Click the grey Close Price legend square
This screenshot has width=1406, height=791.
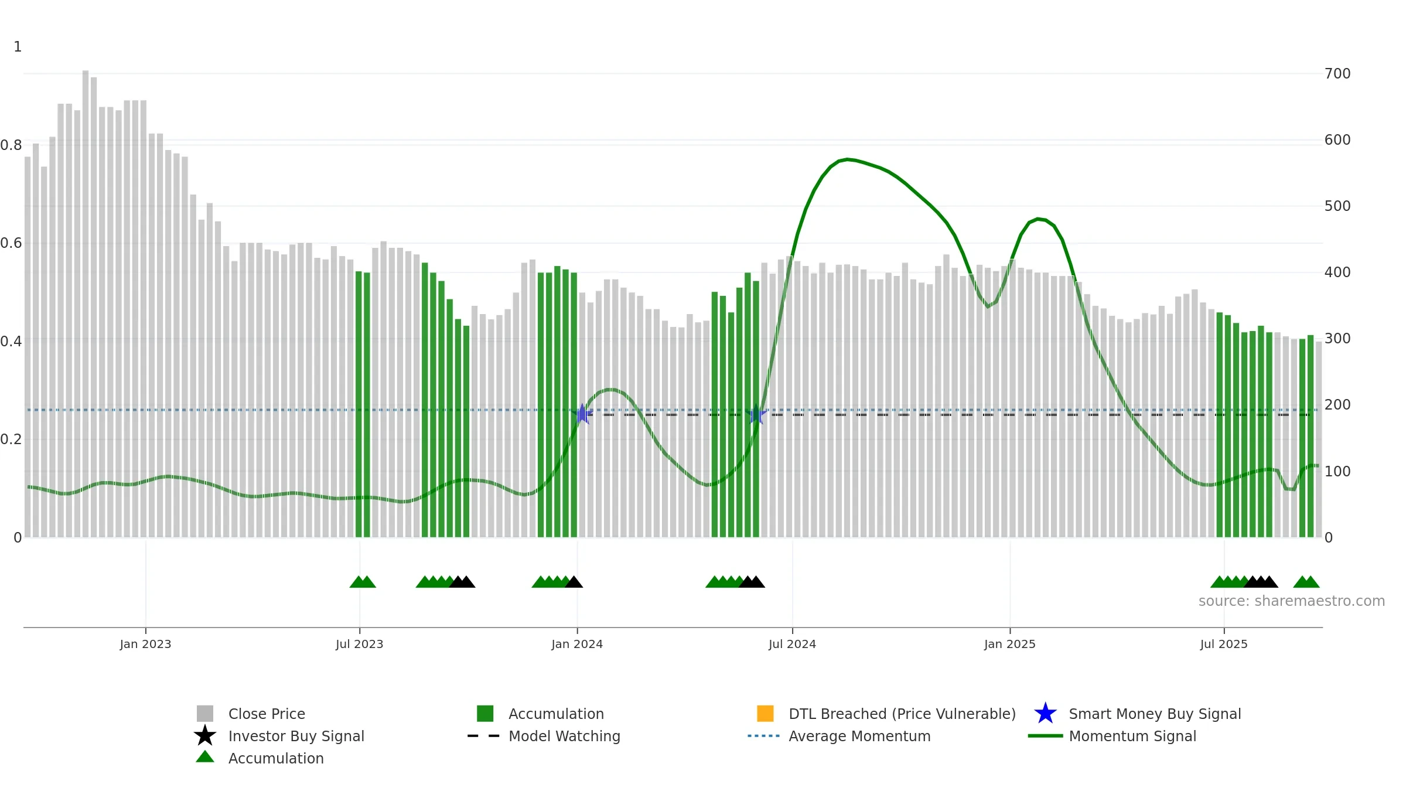click(205, 713)
